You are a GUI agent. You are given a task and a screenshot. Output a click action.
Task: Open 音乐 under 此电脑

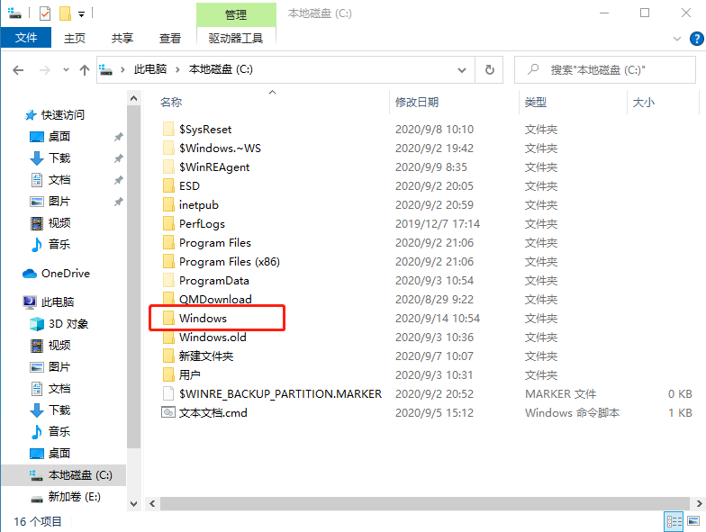pos(59,432)
